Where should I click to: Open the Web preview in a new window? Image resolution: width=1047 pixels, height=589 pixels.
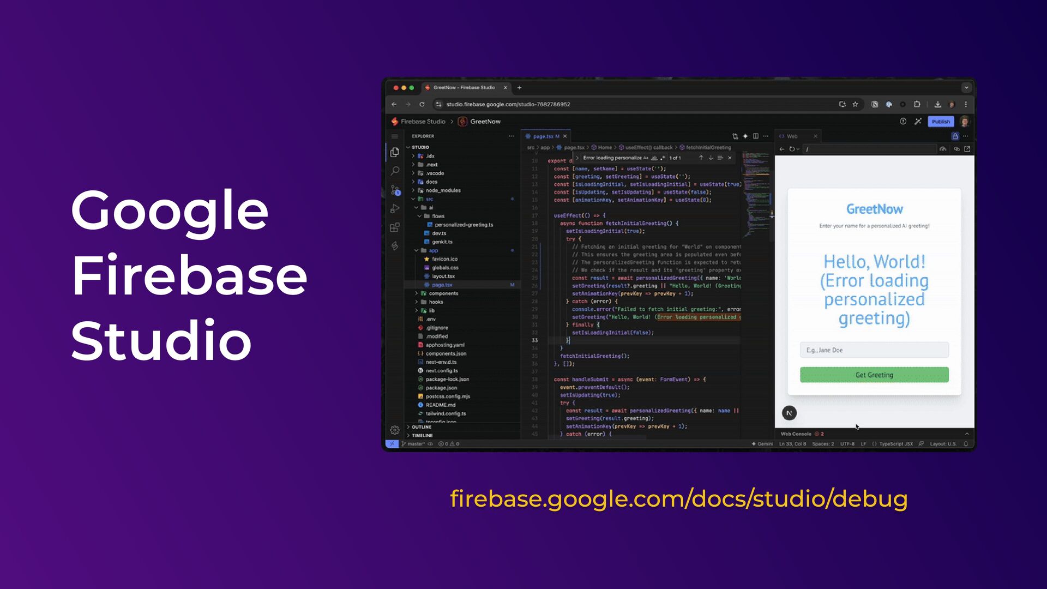click(x=967, y=149)
